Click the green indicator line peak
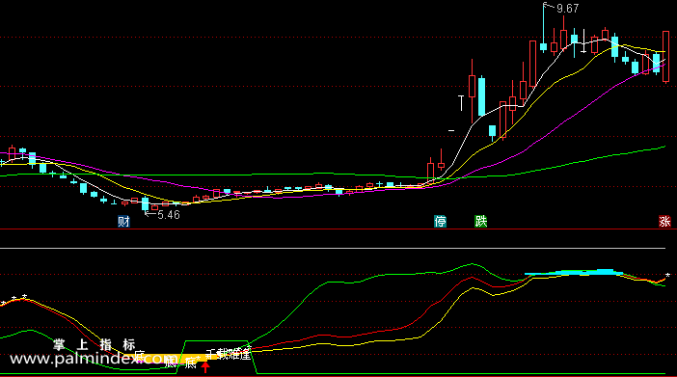Image resolution: width=677 pixels, height=377 pixels. coord(473,264)
